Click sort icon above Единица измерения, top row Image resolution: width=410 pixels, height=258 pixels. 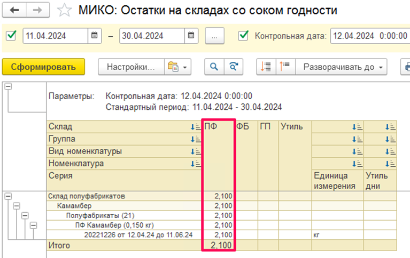tap(357, 127)
